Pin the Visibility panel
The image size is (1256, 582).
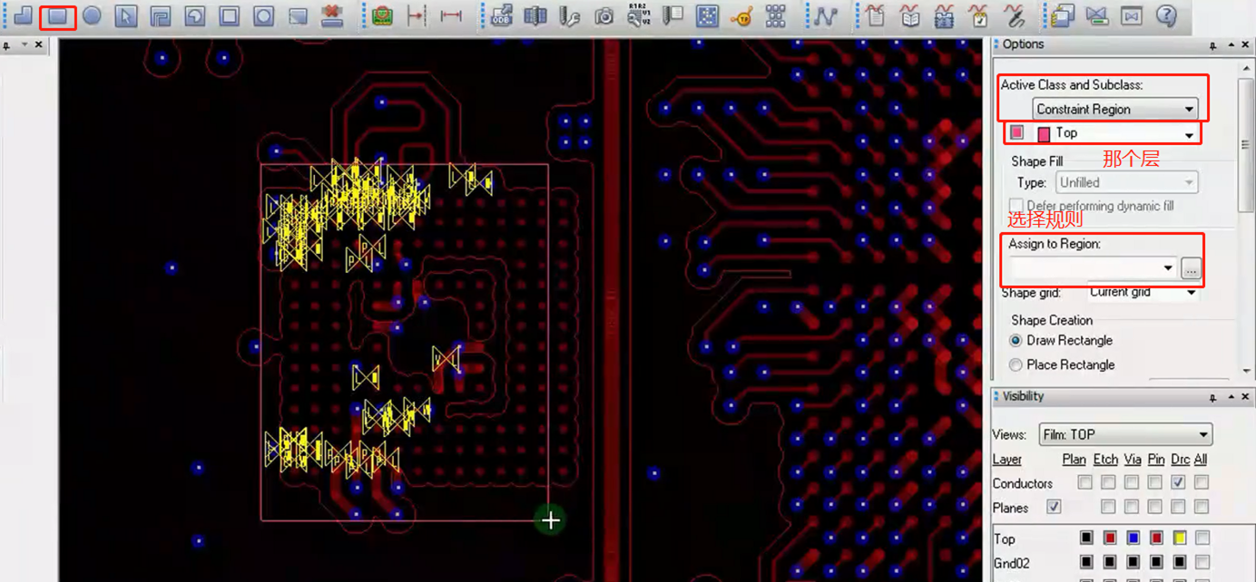point(1213,397)
